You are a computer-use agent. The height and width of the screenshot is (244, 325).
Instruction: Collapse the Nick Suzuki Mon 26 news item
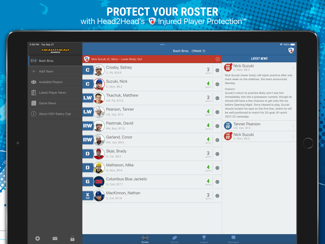click(293, 68)
